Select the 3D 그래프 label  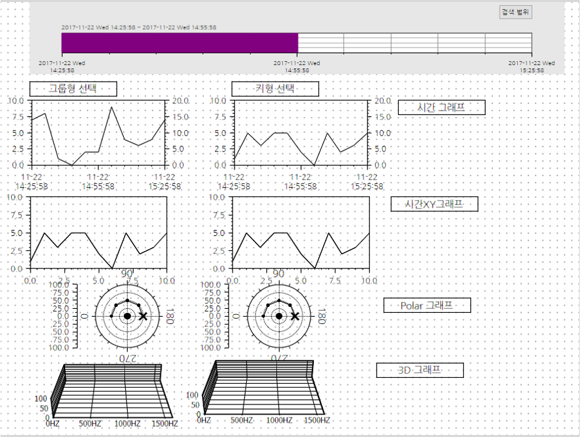click(420, 370)
